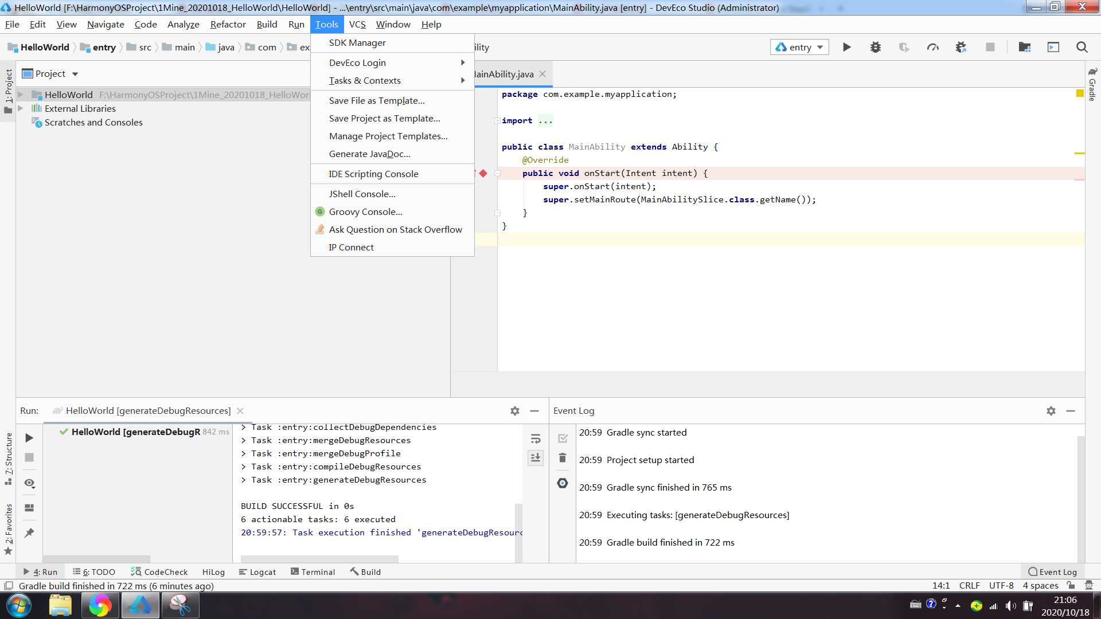Toggle the onStart breakpoint marker
1101x619 pixels.
(483, 173)
